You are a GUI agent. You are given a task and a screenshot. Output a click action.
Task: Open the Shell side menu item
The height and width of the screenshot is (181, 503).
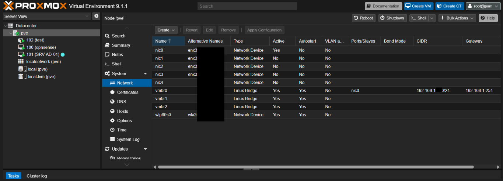[126, 64]
